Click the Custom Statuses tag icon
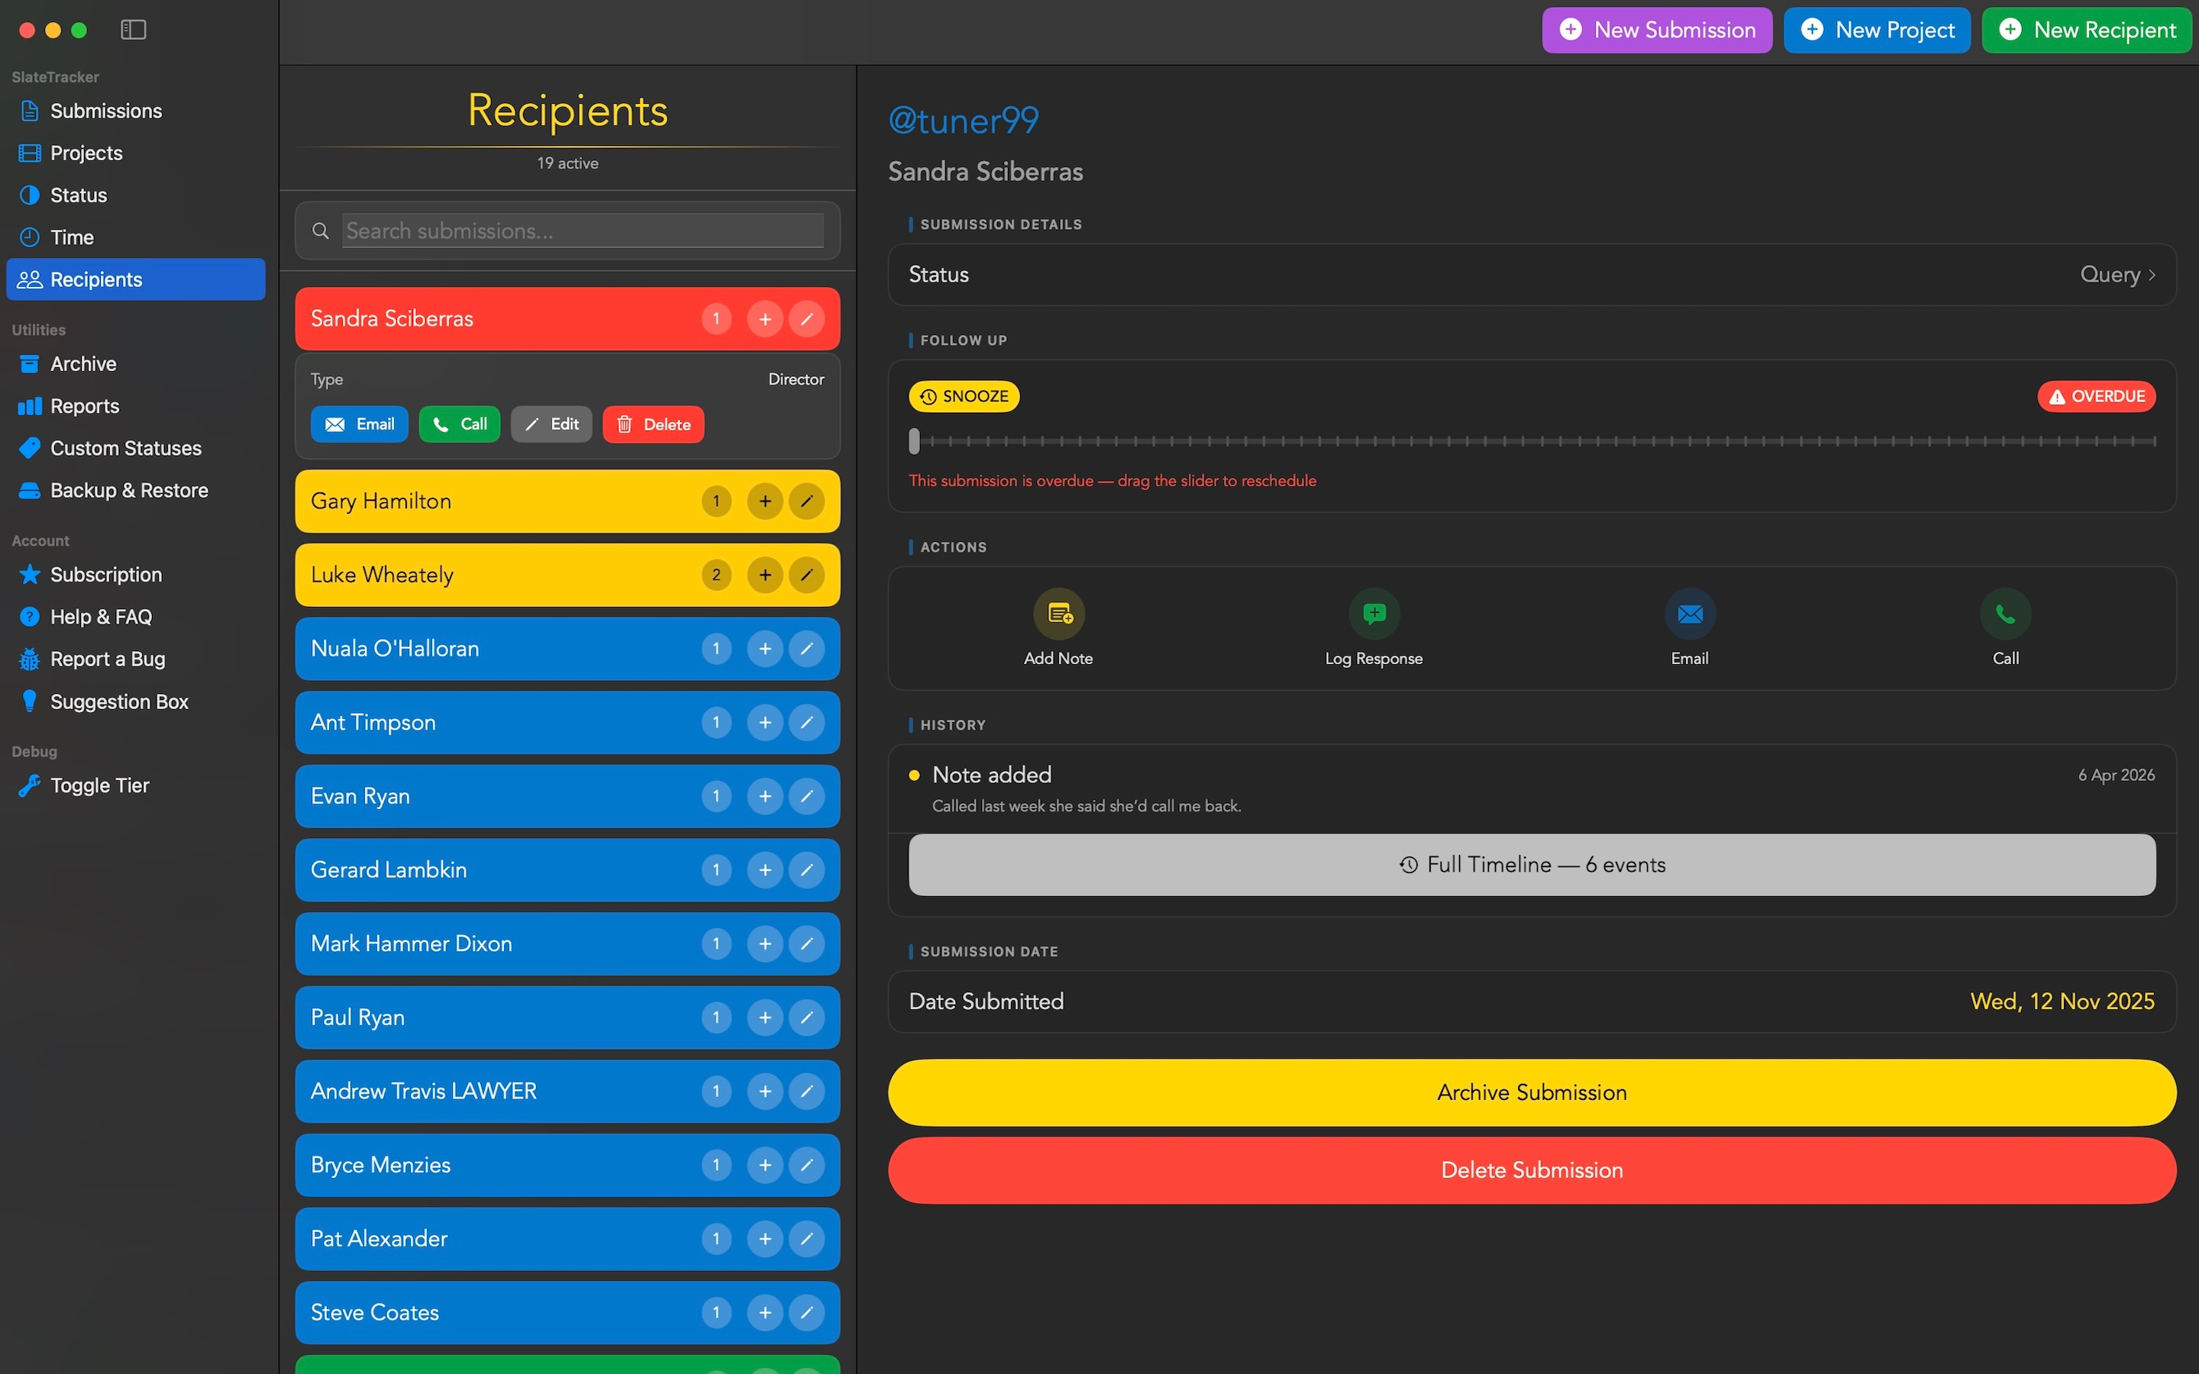Image resolution: width=2199 pixels, height=1374 pixels. click(30, 448)
